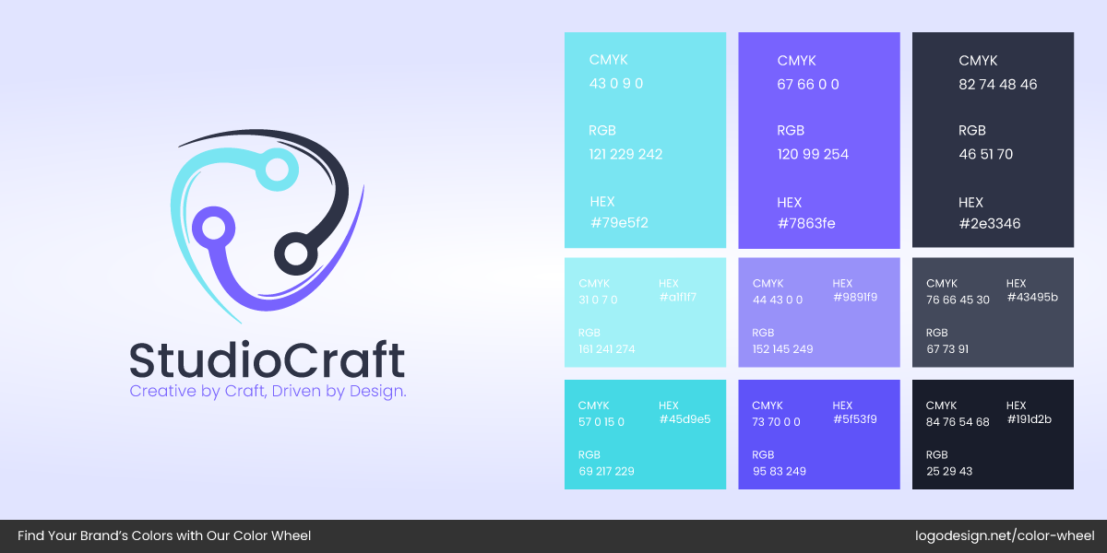Click the CMYK value "82 74 48 46"
The height and width of the screenshot is (553, 1107).
point(998,84)
